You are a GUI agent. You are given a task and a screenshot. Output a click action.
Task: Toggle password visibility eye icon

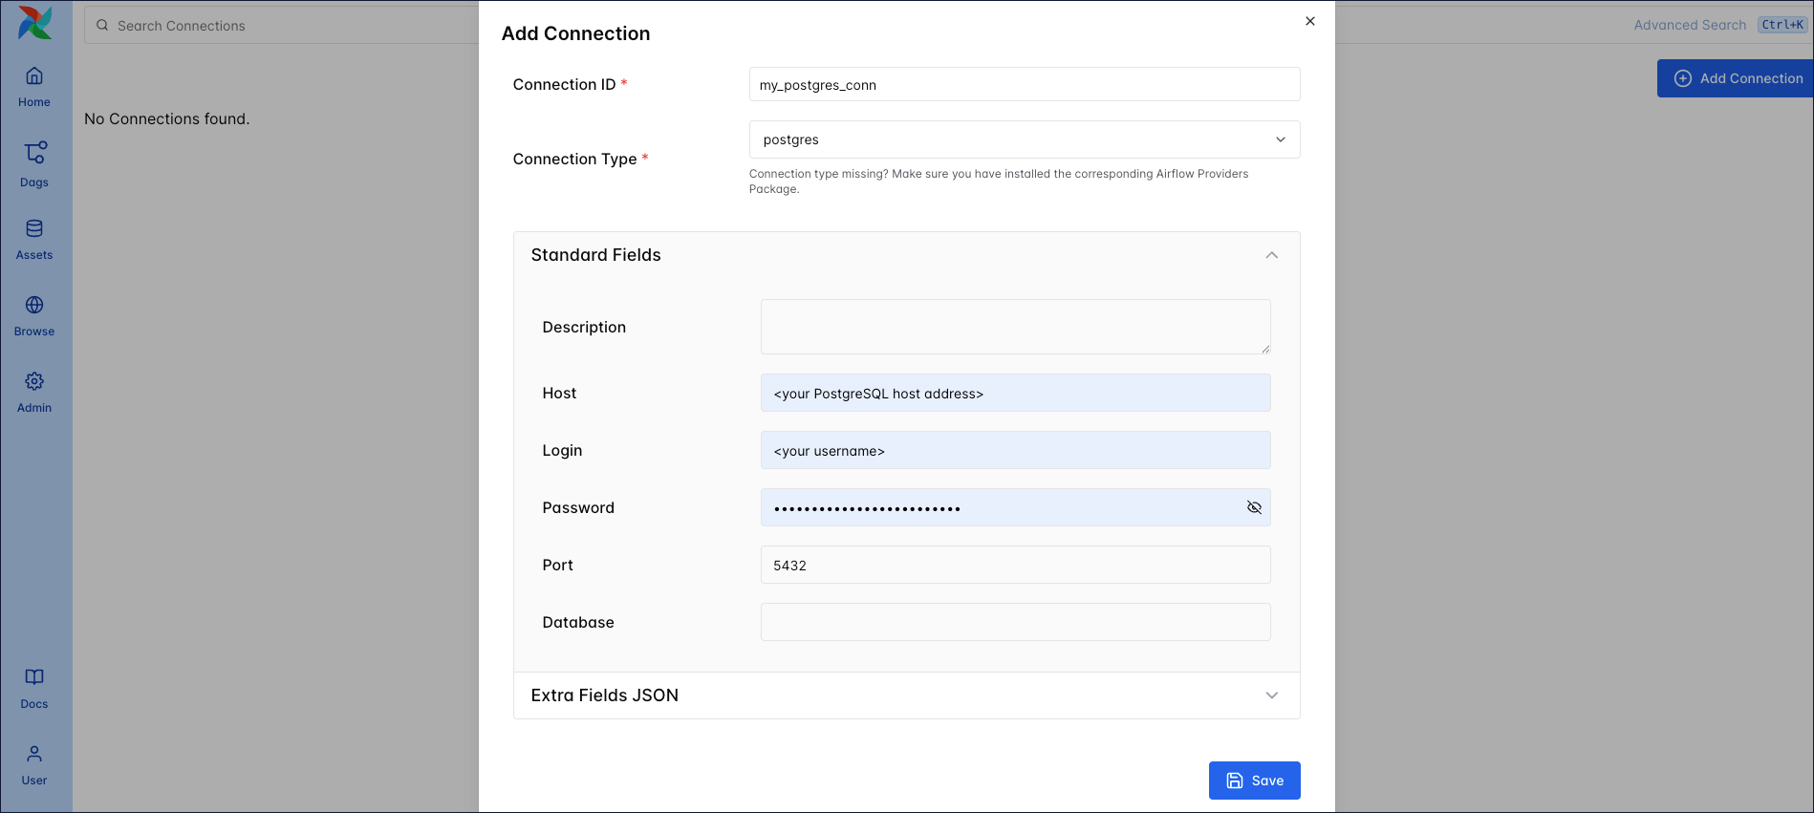pyautogui.click(x=1254, y=507)
